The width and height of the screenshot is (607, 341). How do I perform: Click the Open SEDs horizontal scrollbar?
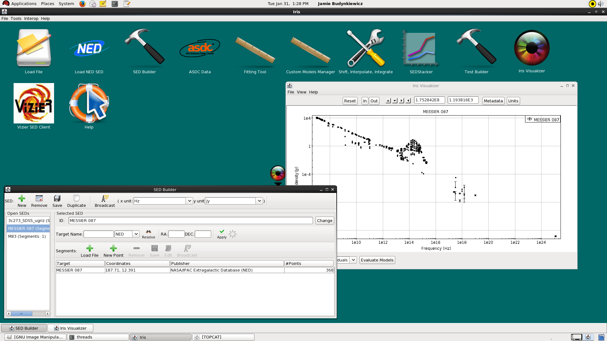pos(28,314)
